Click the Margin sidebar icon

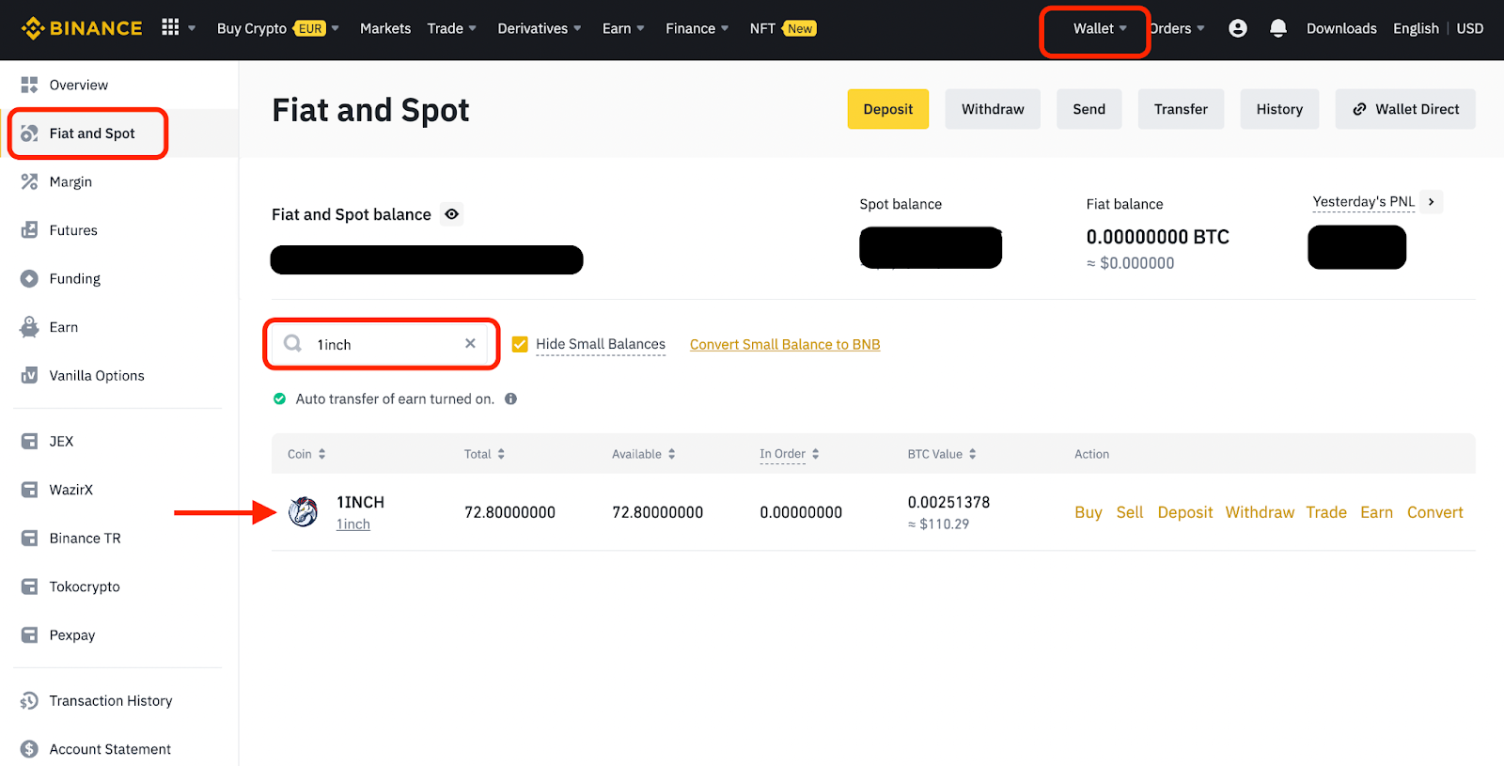point(29,181)
